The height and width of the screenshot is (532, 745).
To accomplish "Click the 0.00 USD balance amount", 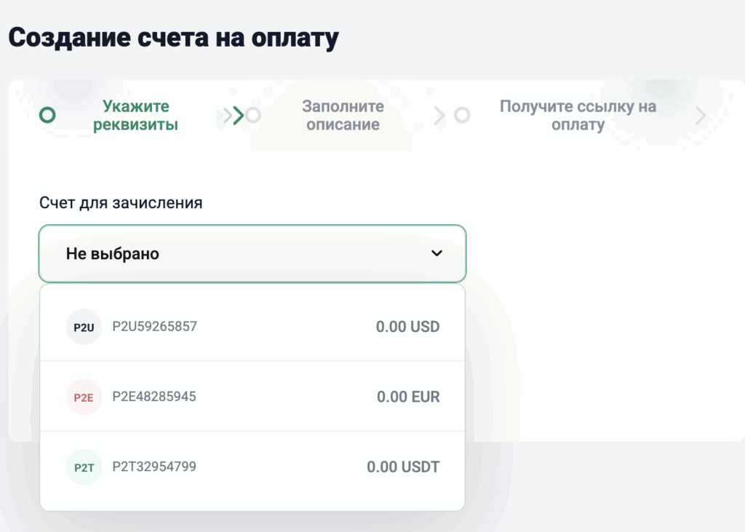I will [x=407, y=327].
